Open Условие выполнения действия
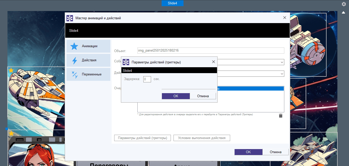 point(202,138)
